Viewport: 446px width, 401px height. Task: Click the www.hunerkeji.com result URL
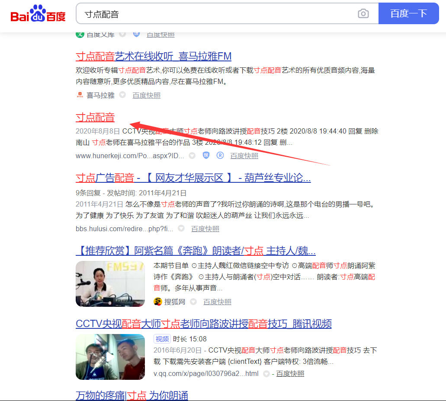tap(130, 156)
